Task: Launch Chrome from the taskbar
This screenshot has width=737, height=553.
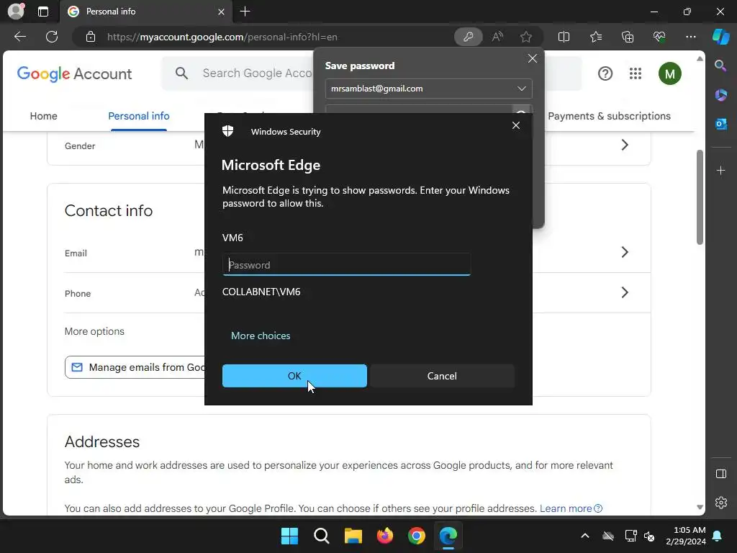Action: pos(417,536)
